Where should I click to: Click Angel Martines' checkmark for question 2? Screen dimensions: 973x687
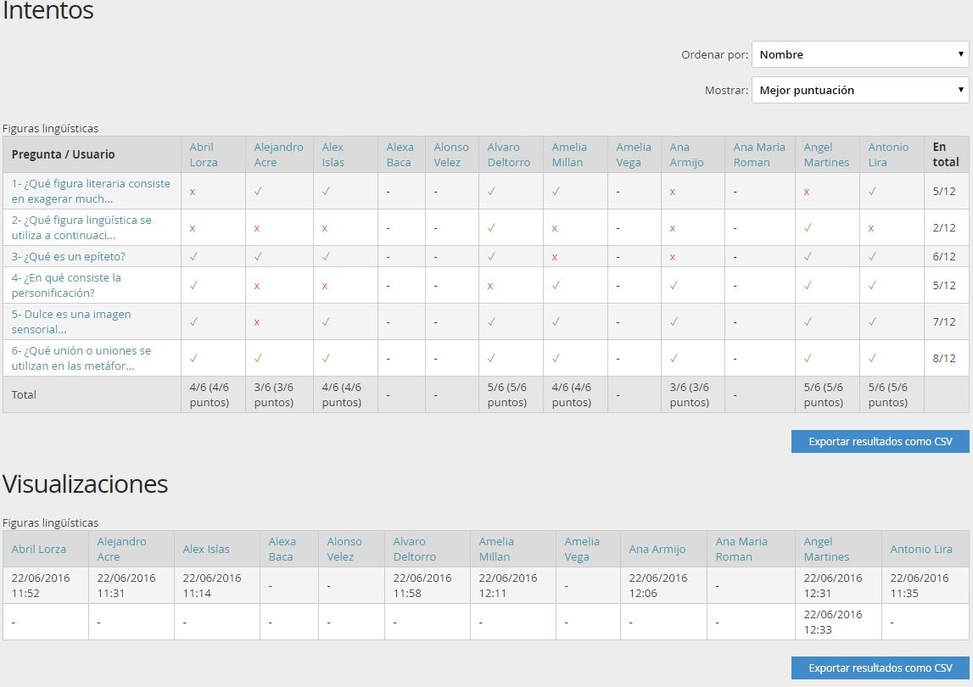pos(808,227)
